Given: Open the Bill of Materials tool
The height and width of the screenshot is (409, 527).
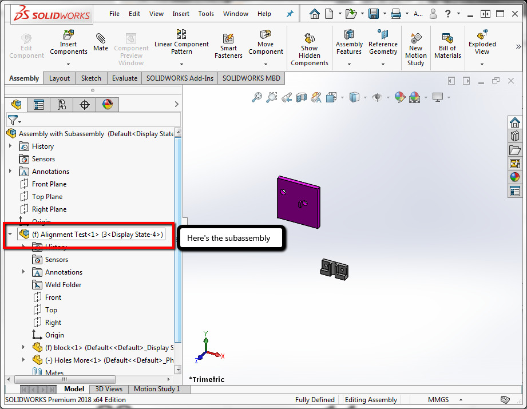Looking at the screenshot, I should 447,46.
